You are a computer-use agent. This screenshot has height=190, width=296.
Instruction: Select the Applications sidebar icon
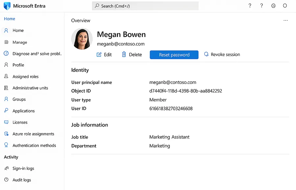click(7, 111)
